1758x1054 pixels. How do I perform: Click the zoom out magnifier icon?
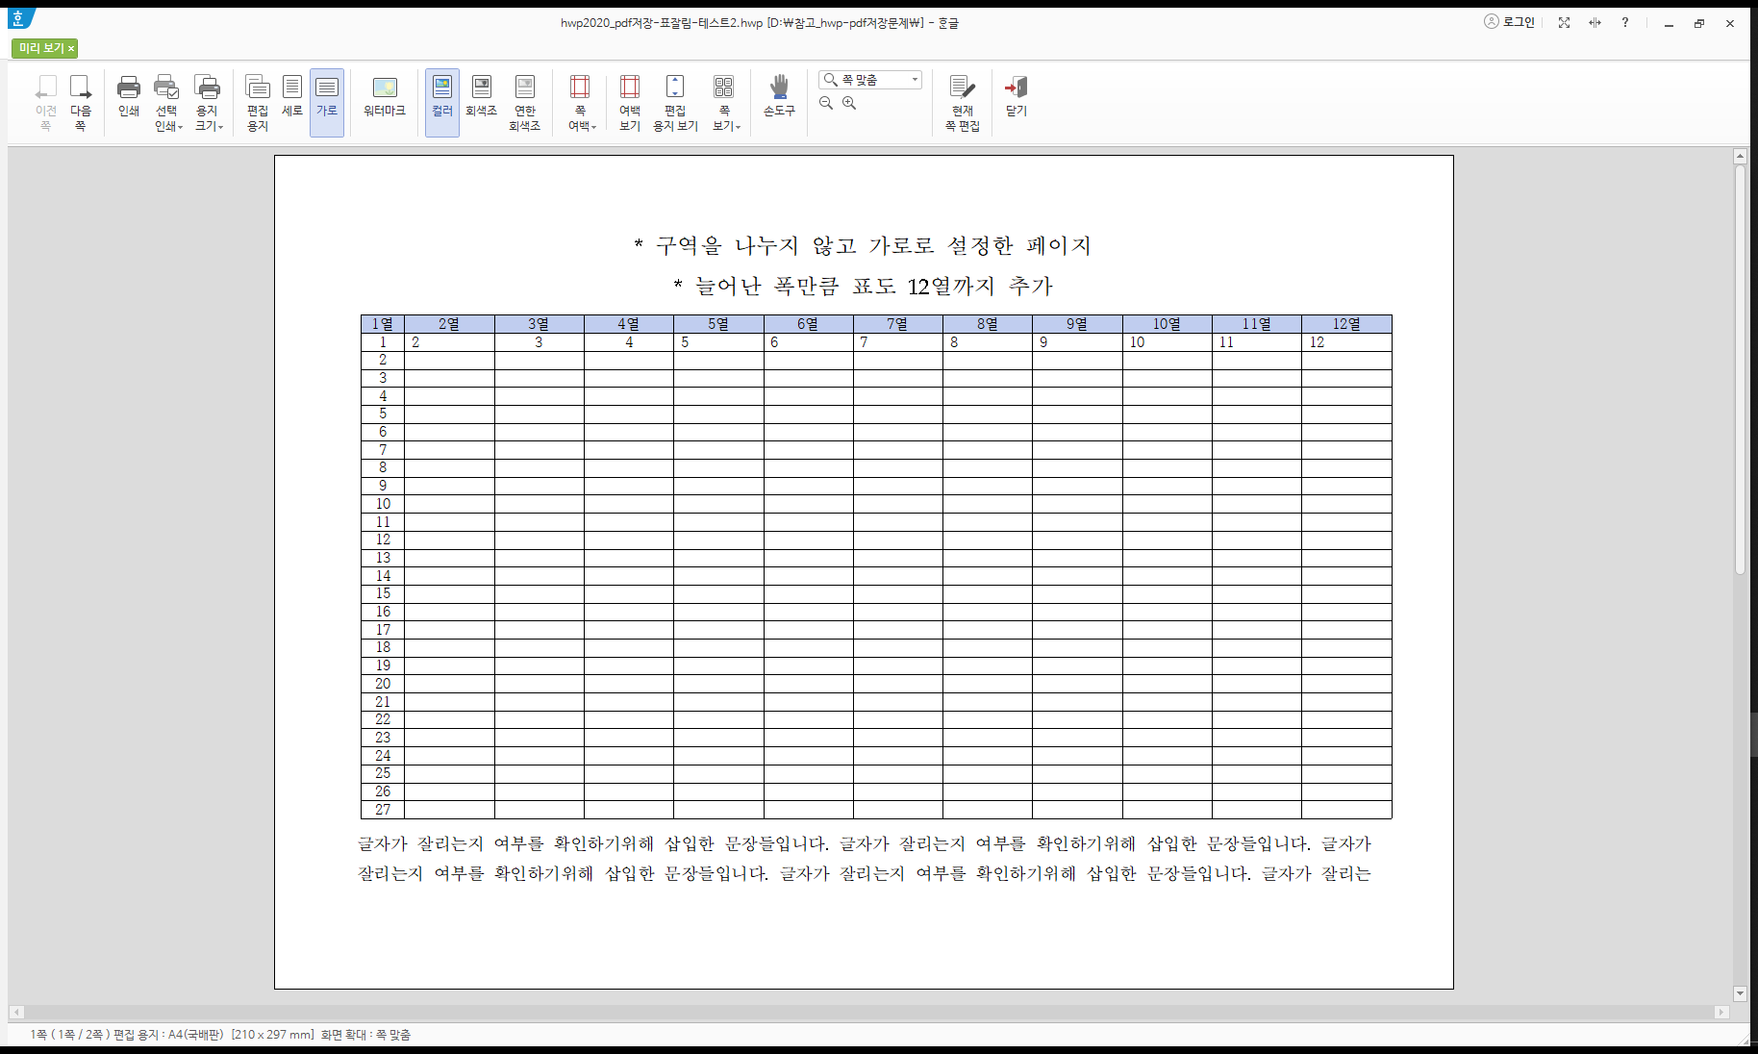pos(826,103)
